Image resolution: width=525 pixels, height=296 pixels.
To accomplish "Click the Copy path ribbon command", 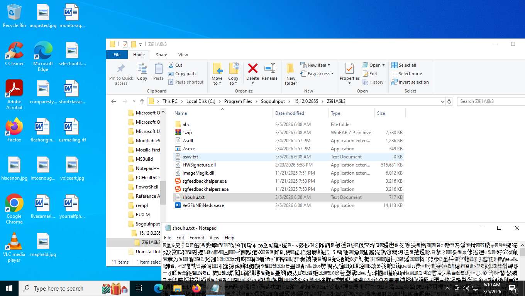I will tap(182, 74).
